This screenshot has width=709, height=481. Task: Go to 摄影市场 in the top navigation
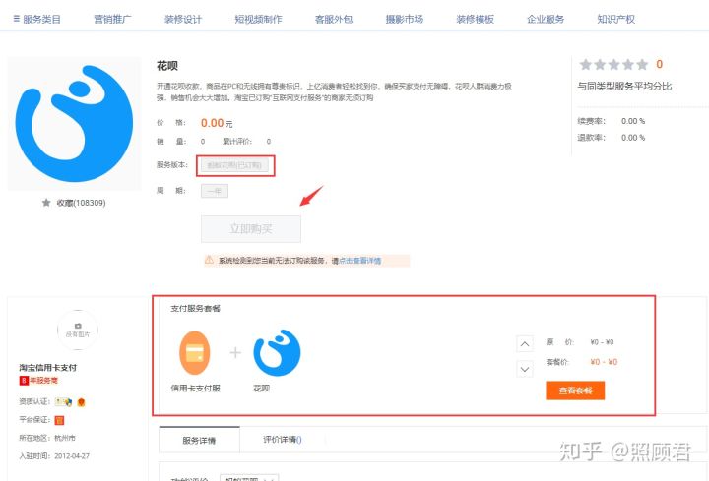tap(405, 19)
